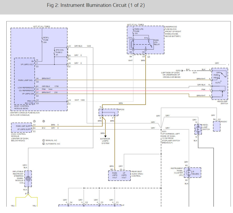Select the "PARK LPS RELAY" label

[x=157, y=42]
